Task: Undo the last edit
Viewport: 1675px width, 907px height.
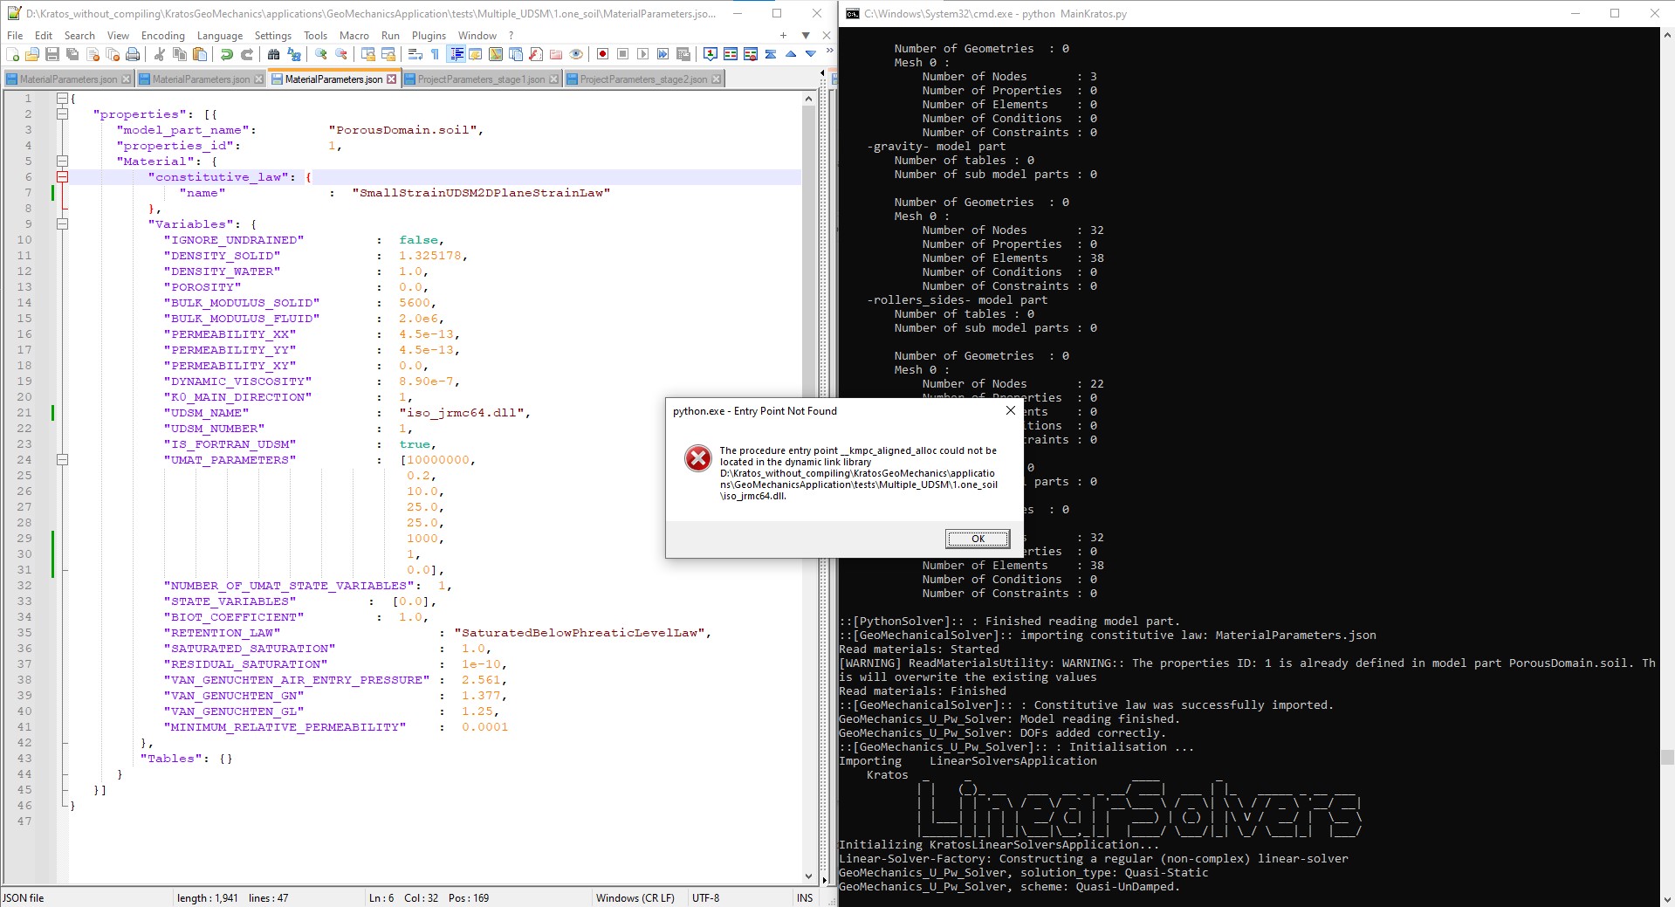Action: [x=226, y=54]
